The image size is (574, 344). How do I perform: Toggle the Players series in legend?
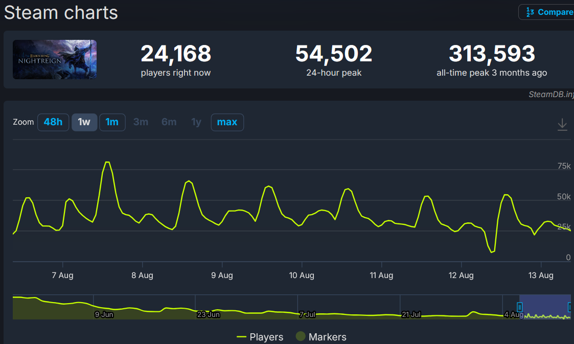260,337
